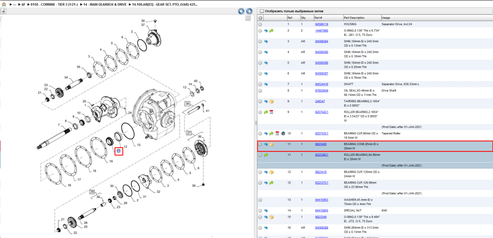Add WASHER 84415953 with plus icon

(260, 200)
